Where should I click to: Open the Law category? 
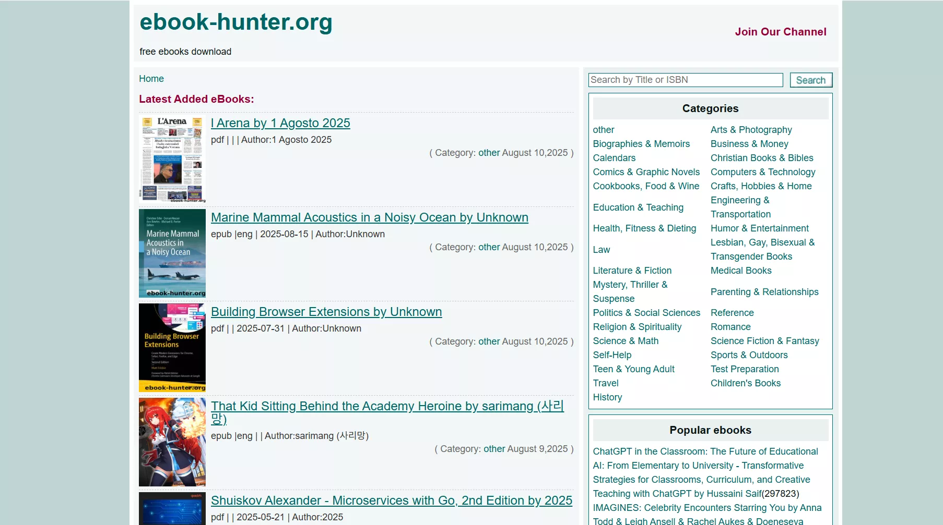602,250
